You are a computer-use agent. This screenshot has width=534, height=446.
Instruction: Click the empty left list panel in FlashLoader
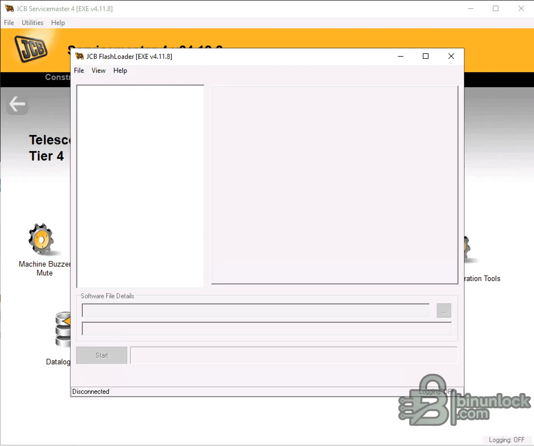coord(140,186)
